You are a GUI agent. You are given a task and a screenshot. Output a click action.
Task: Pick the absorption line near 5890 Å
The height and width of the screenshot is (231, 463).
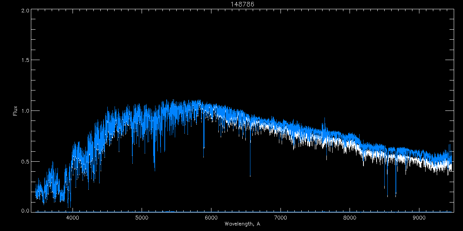pos(204,152)
